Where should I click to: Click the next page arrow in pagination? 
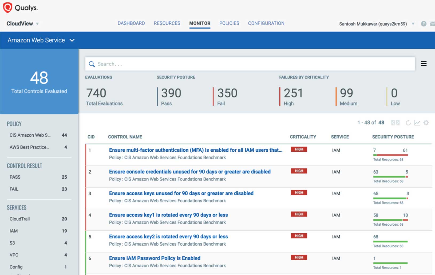[397, 122]
